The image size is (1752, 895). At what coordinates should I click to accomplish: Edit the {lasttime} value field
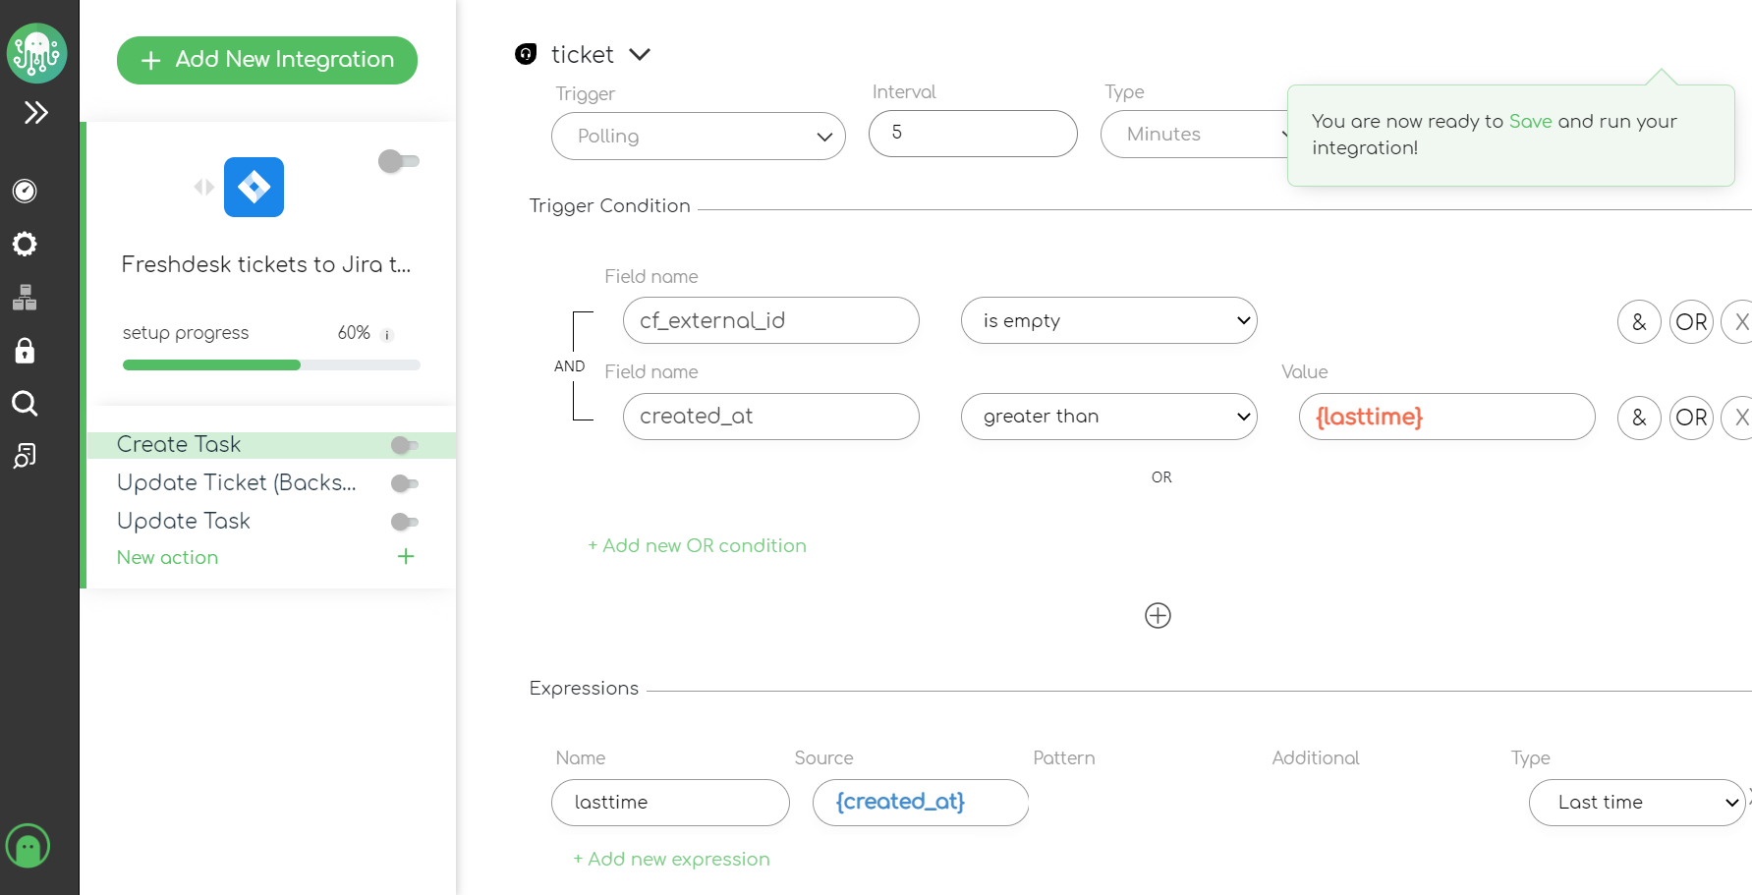1445,417
